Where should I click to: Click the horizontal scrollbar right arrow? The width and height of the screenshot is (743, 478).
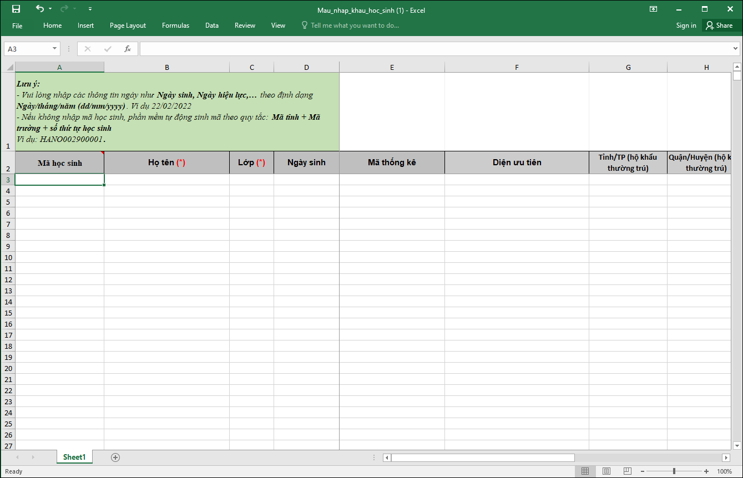pyautogui.click(x=726, y=457)
